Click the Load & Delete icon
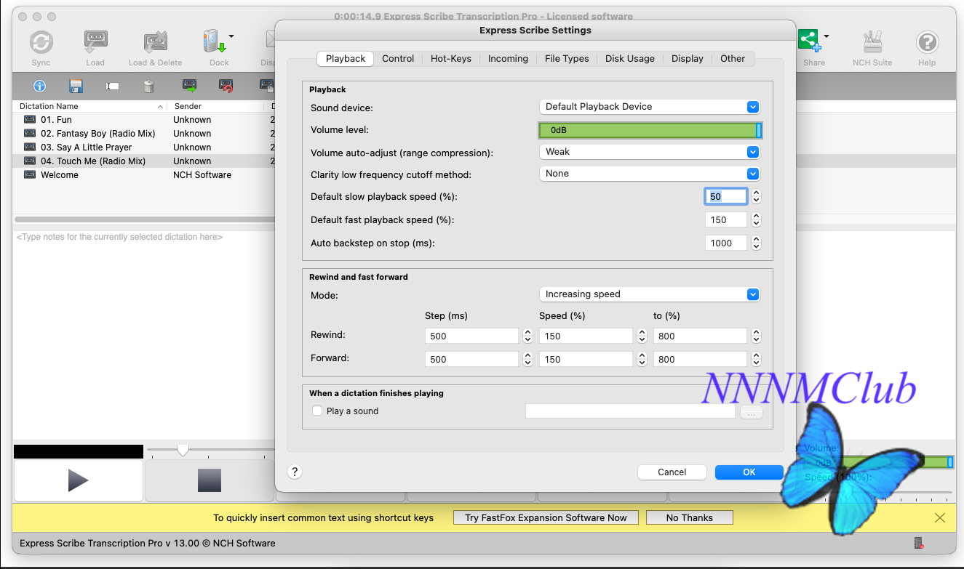Screen dimensions: 964x569 [155, 44]
